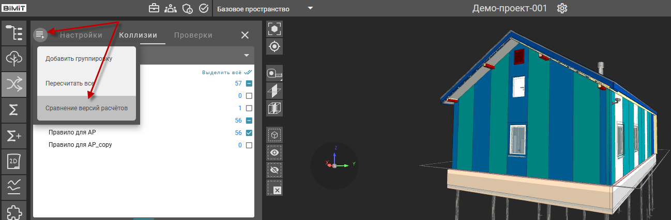Image resolution: width=671 pixels, height=220 pixels.
Task: Click the hamburger menu button in panel
Action: click(x=40, y=35)
